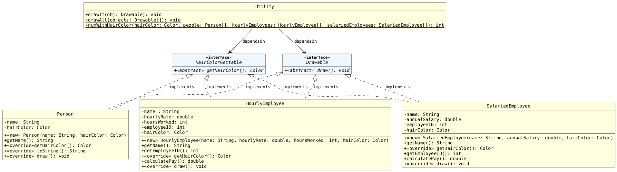
Task: Click the HourlyEmployee class title
Action: click(x=265, y=103)
